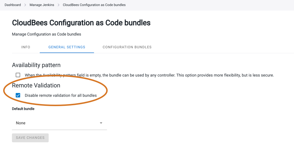Click the Default bundle dropdown arrow
Image resolution: width=294 pixels, height=150 pixels.
pos(101,123)
